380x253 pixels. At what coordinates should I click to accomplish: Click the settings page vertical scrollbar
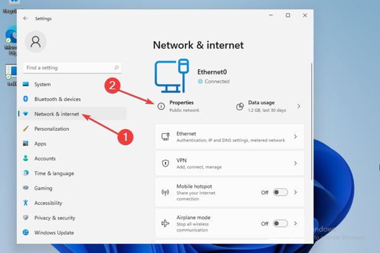click(x=310, y=126)
